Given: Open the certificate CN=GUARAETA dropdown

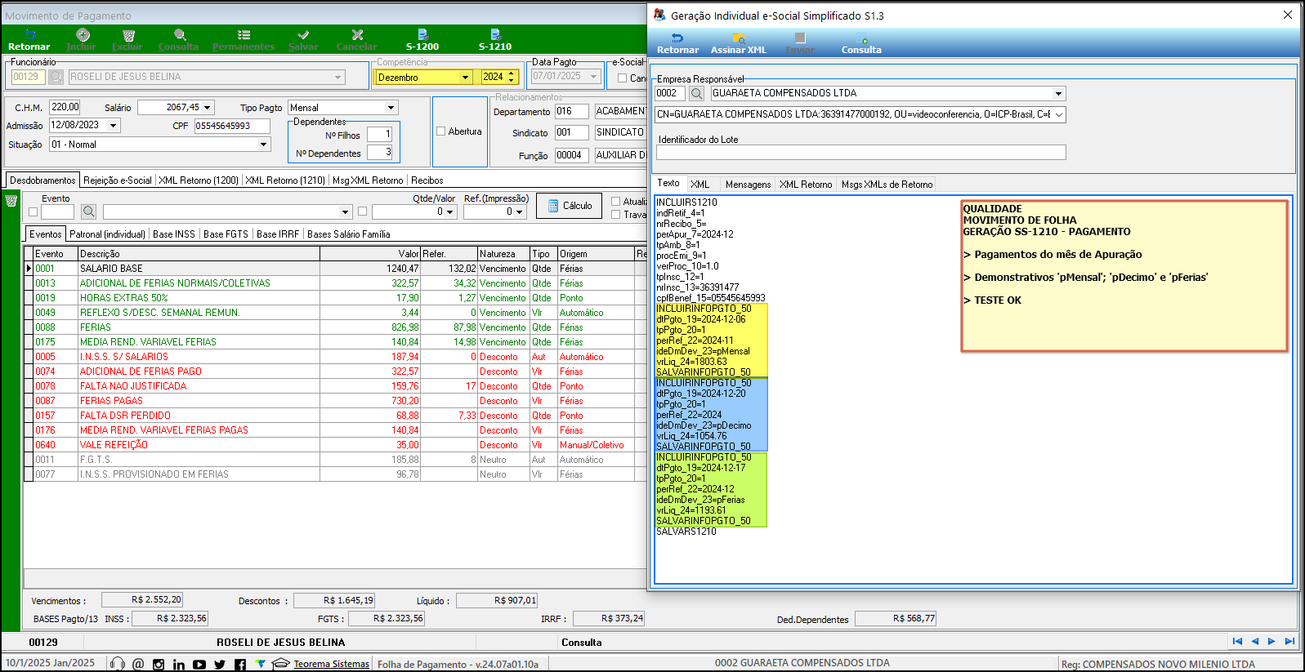Looking at the screenshot, I should (1059, 115).
